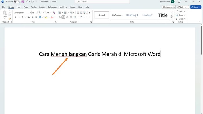
Task: Open the Paragraph dialog launcher
Action: point(91,22)
